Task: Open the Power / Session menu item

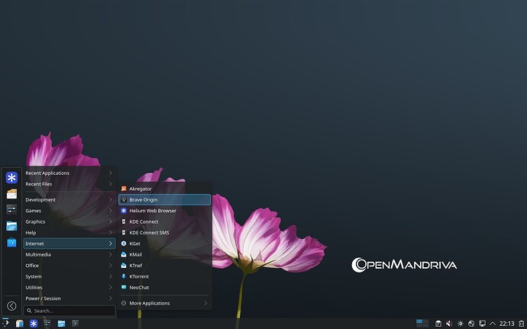Action: click(x=70, y=298)
